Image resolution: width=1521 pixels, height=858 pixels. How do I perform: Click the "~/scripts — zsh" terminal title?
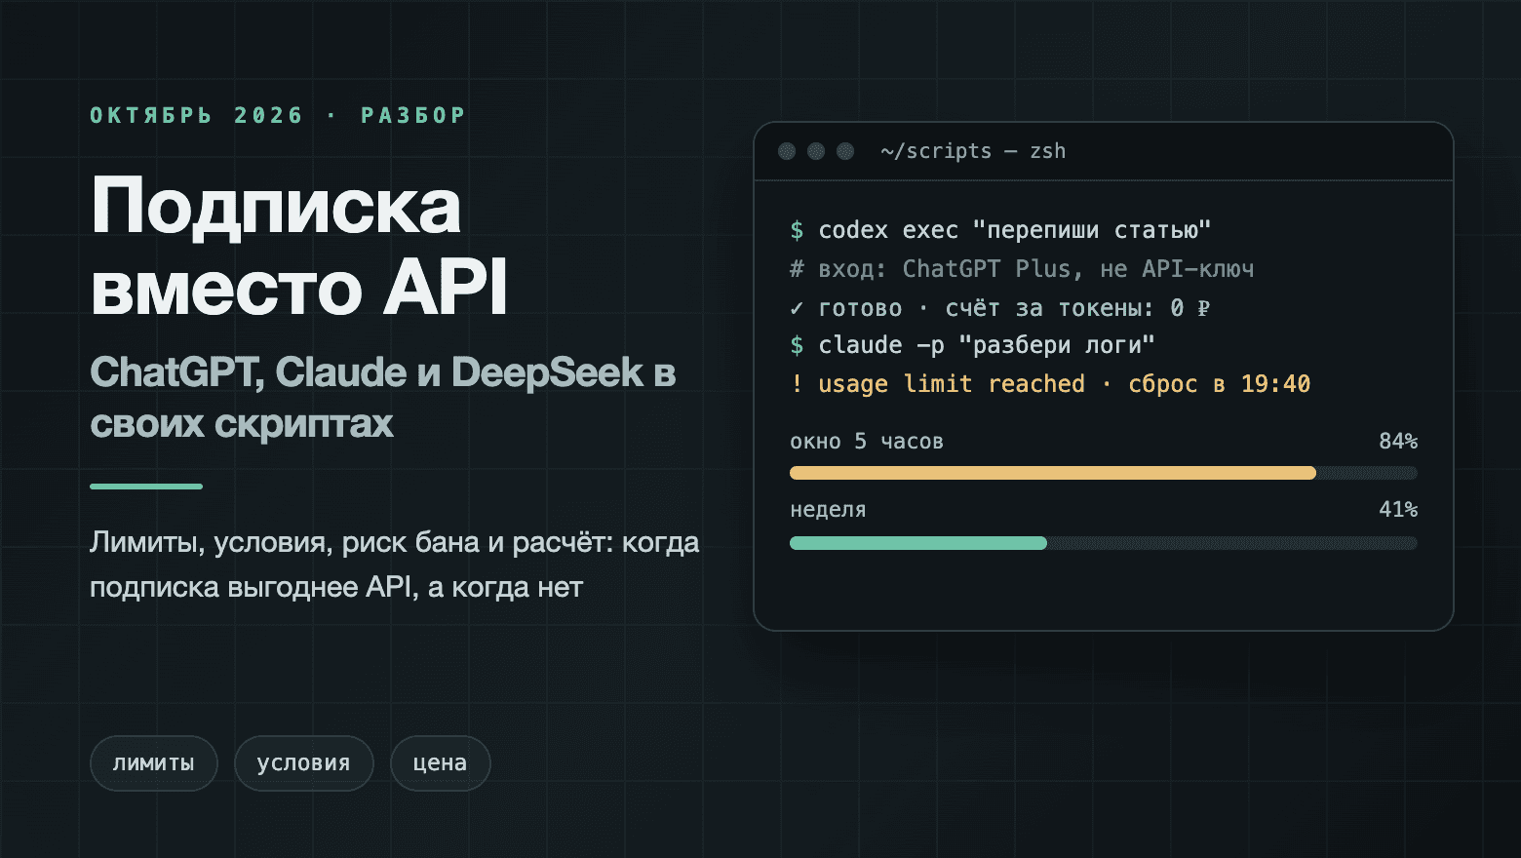pos(972,151)
